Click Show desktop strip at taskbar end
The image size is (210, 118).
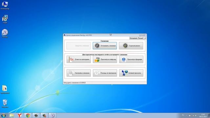(209, 115)
